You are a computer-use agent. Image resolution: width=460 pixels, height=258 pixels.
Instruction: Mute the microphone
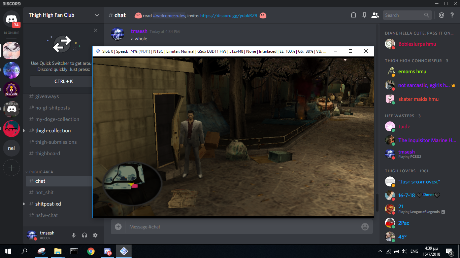point(74,235)
